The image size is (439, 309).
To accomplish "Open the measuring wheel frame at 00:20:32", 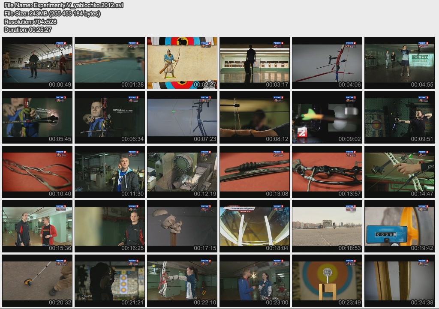I will (37, 281).
